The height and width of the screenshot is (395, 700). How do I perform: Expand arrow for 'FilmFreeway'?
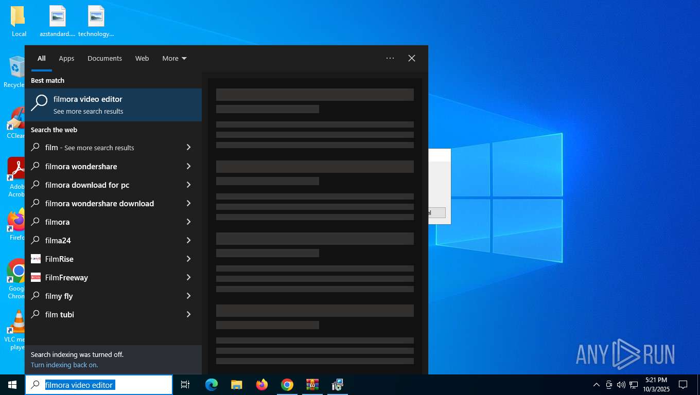click(x=189, y=277)
